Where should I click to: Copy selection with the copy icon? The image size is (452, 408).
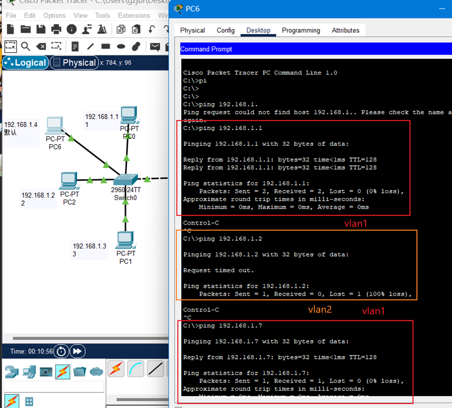pyautogui.click(x=121, y=29)
